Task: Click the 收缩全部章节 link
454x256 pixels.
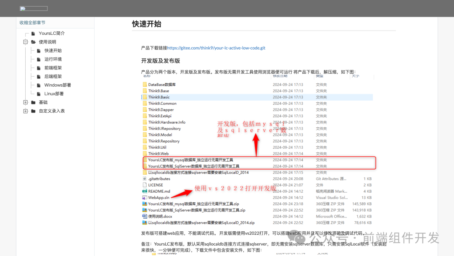Action: point(32,23)
